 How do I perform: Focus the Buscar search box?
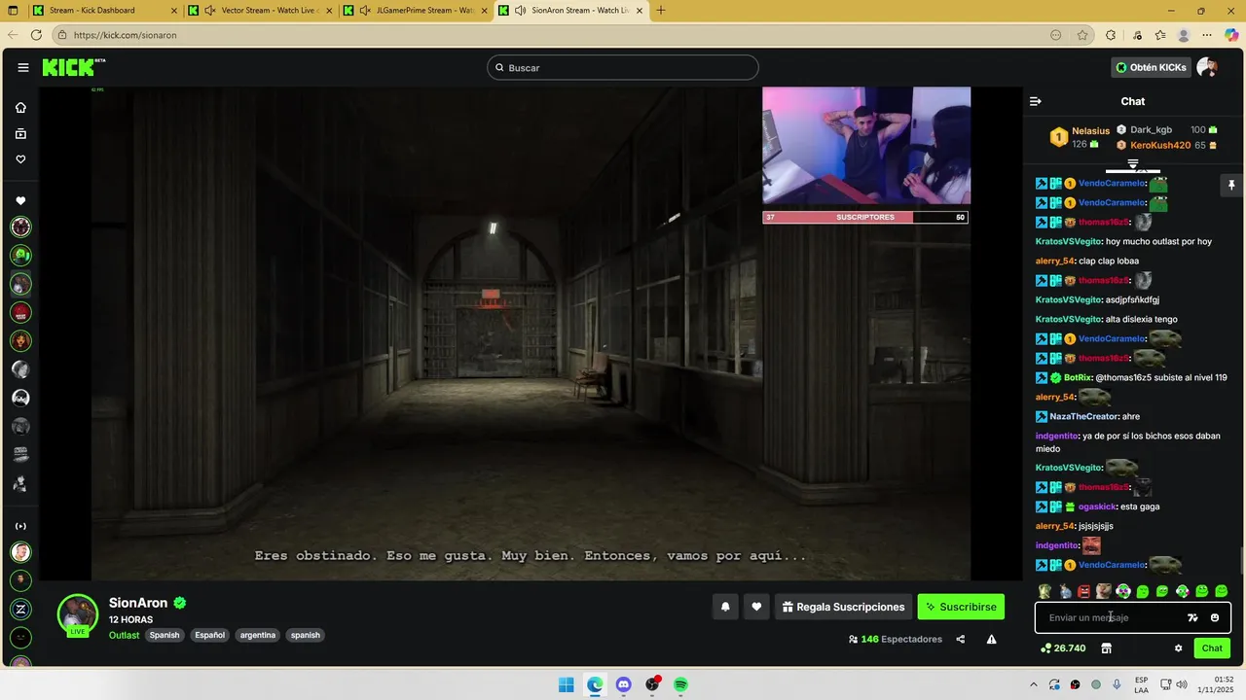(623, 67)
